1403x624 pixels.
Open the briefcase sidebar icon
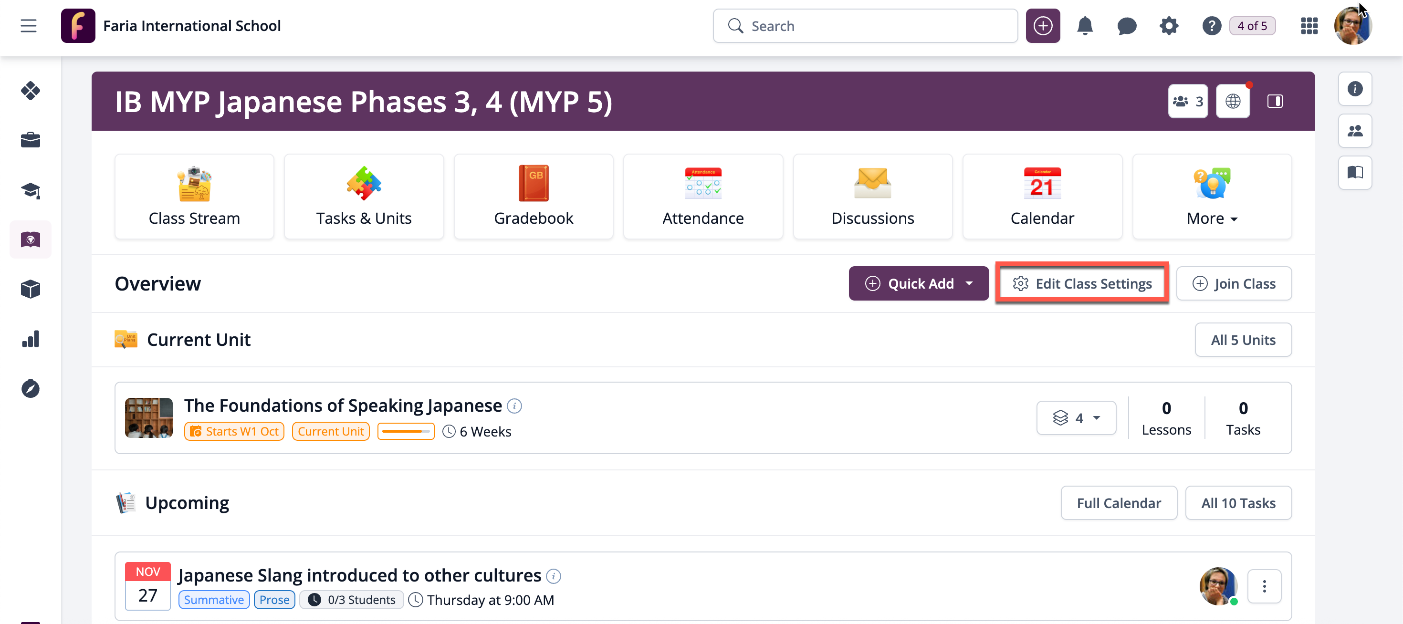pos(31,140)
